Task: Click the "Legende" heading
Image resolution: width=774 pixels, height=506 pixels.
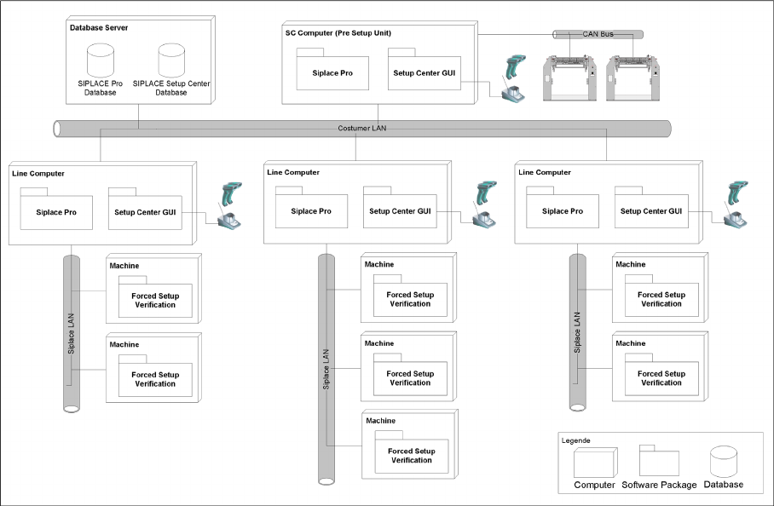Action: tap(575, 440)
